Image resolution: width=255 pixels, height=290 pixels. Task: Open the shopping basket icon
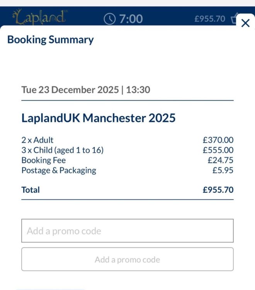234,18
